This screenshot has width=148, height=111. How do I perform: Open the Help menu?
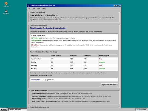[x=44, y=8]
